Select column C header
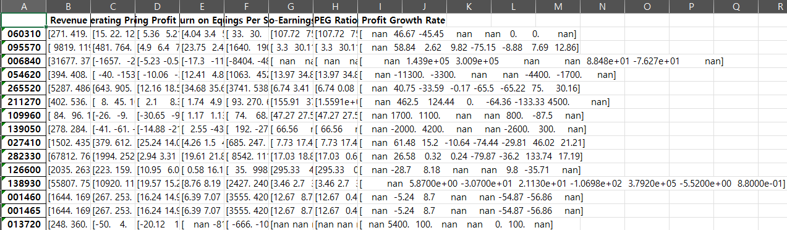Screen dimensions: 787x230 [113, 6]
